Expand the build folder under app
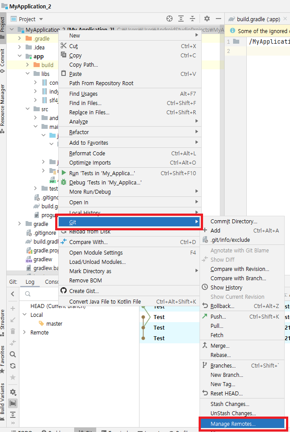 pos(27,65)
